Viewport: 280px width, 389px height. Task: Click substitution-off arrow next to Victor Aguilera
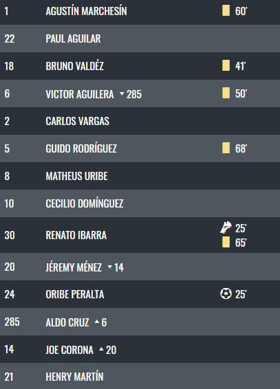click(x=122, y=93)
